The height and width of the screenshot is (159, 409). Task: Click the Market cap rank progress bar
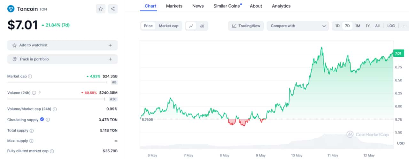57,82
